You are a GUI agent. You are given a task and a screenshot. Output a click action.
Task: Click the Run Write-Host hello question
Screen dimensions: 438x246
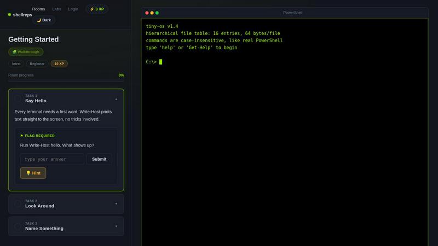click(x=57, y=145)
